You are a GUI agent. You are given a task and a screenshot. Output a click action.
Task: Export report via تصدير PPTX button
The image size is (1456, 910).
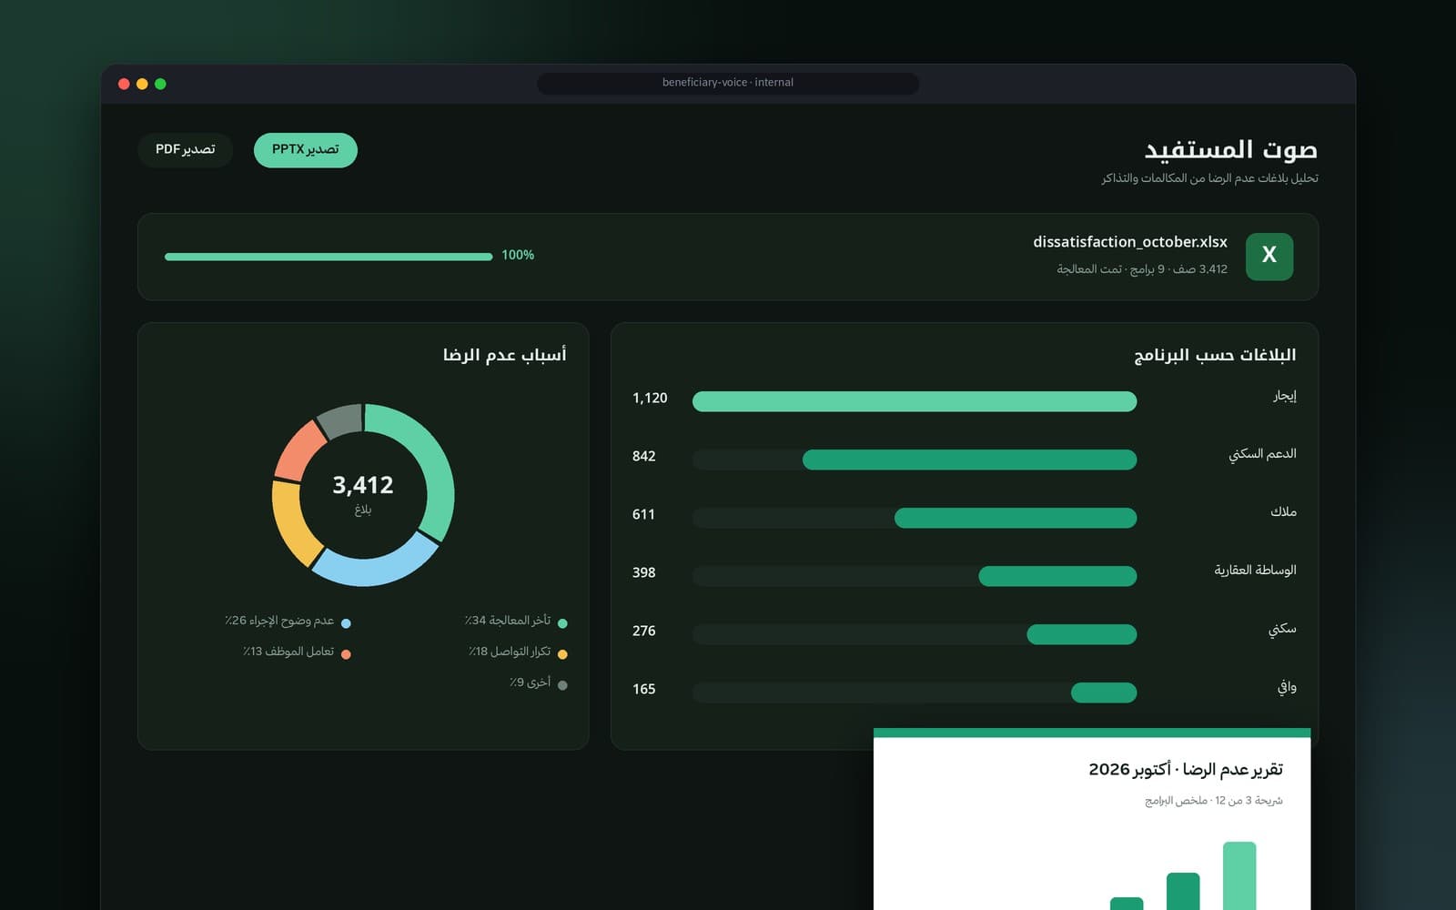[305, 150]
